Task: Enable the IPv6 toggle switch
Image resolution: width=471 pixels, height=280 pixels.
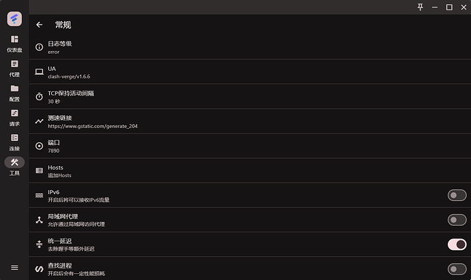Action: [457, 196]
